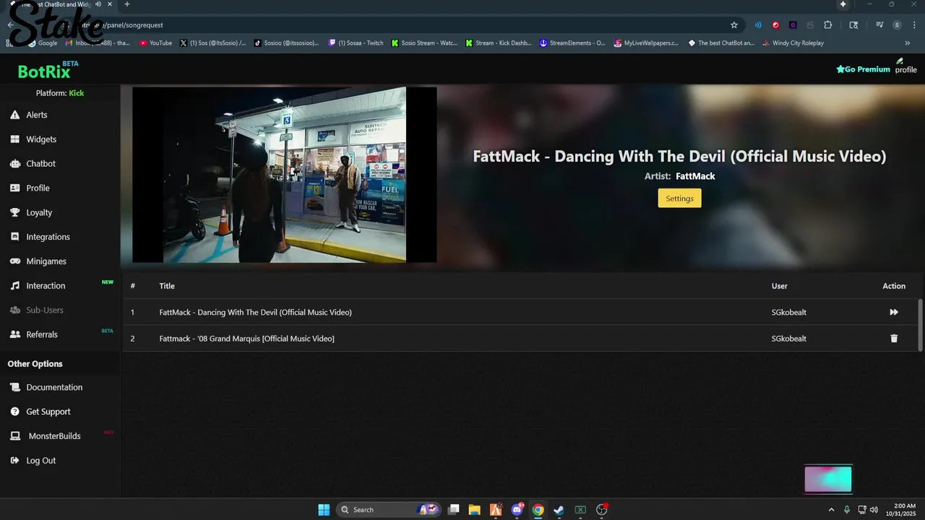Viewport: 925px width, 520px height.
Task: Open the Chrome extensions puzzle icon
Action: (828, 25)
